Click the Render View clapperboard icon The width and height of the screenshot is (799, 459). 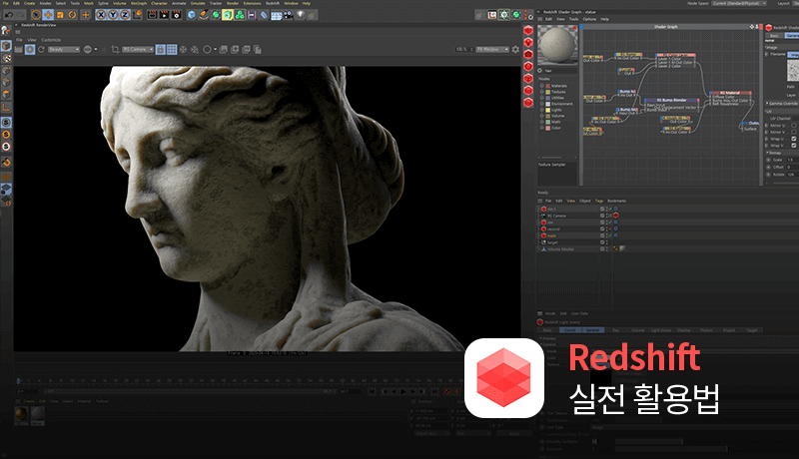pos(152,15)
